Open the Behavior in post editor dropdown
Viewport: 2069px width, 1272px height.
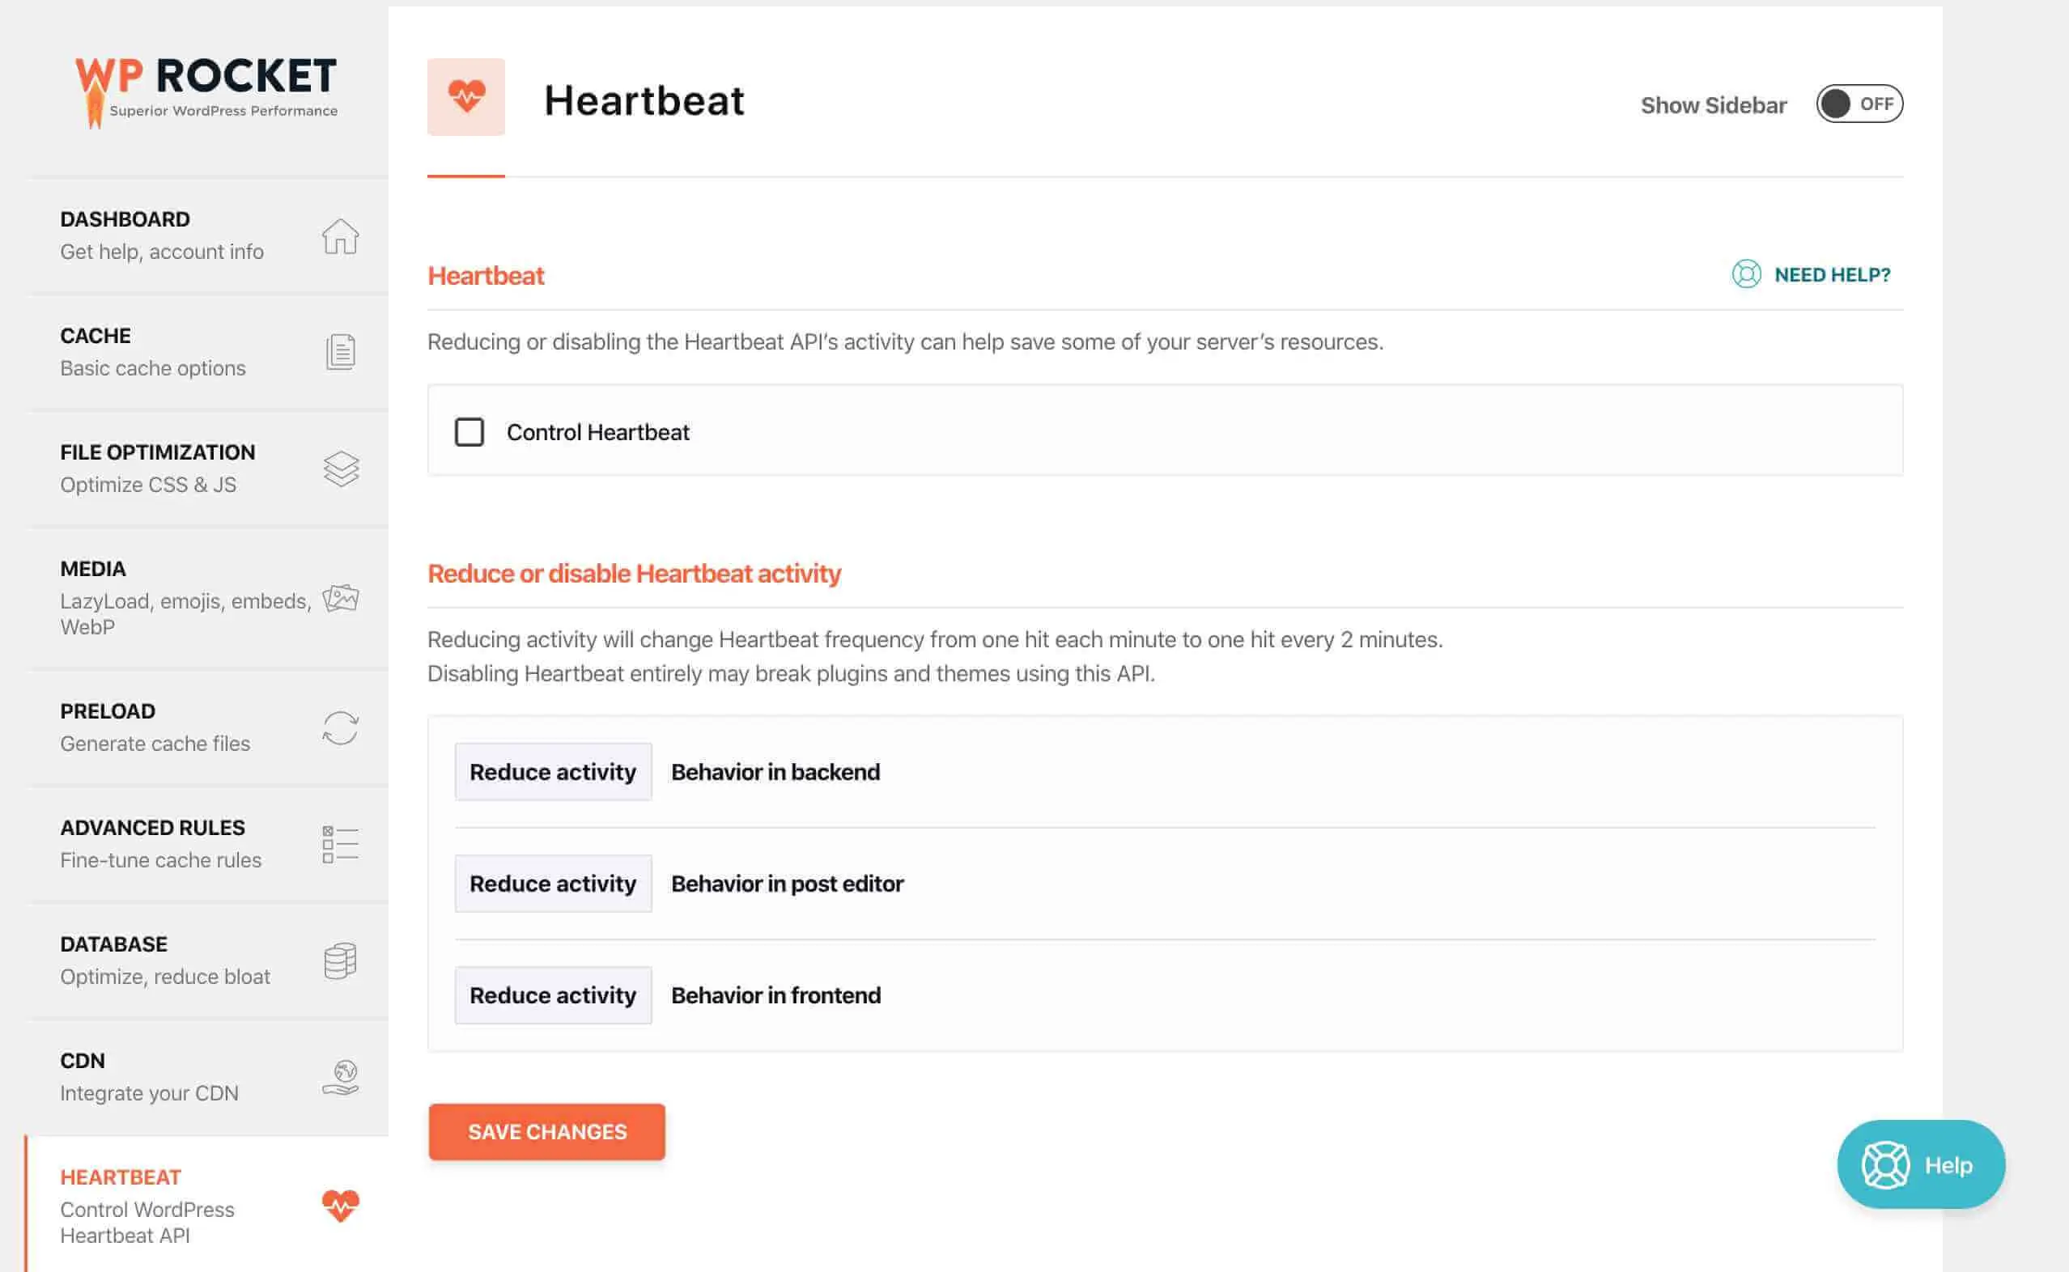coord(553,884)
